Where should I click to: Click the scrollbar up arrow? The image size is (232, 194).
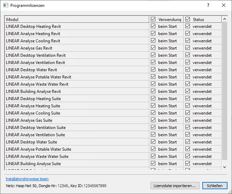tap(224, 19)
